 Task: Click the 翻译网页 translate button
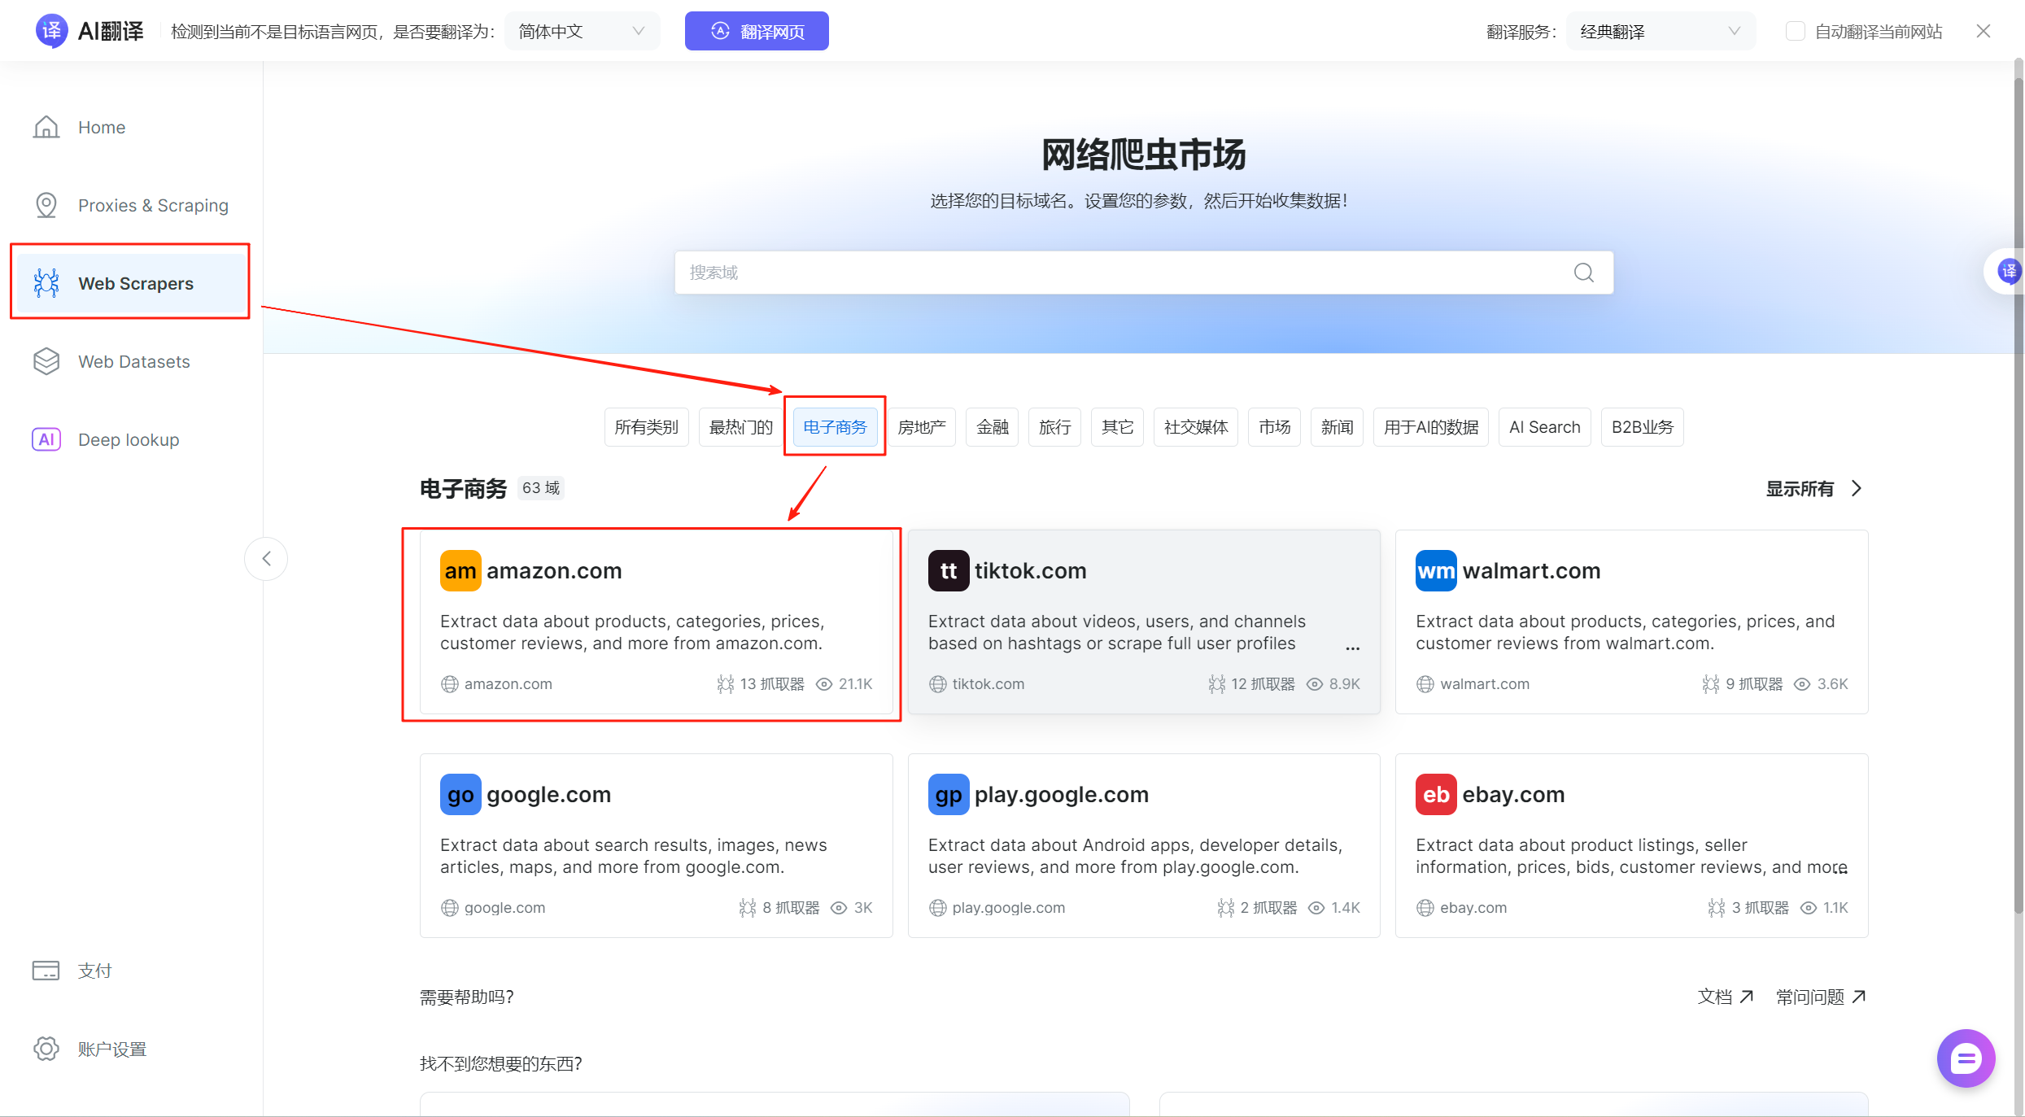757,31
